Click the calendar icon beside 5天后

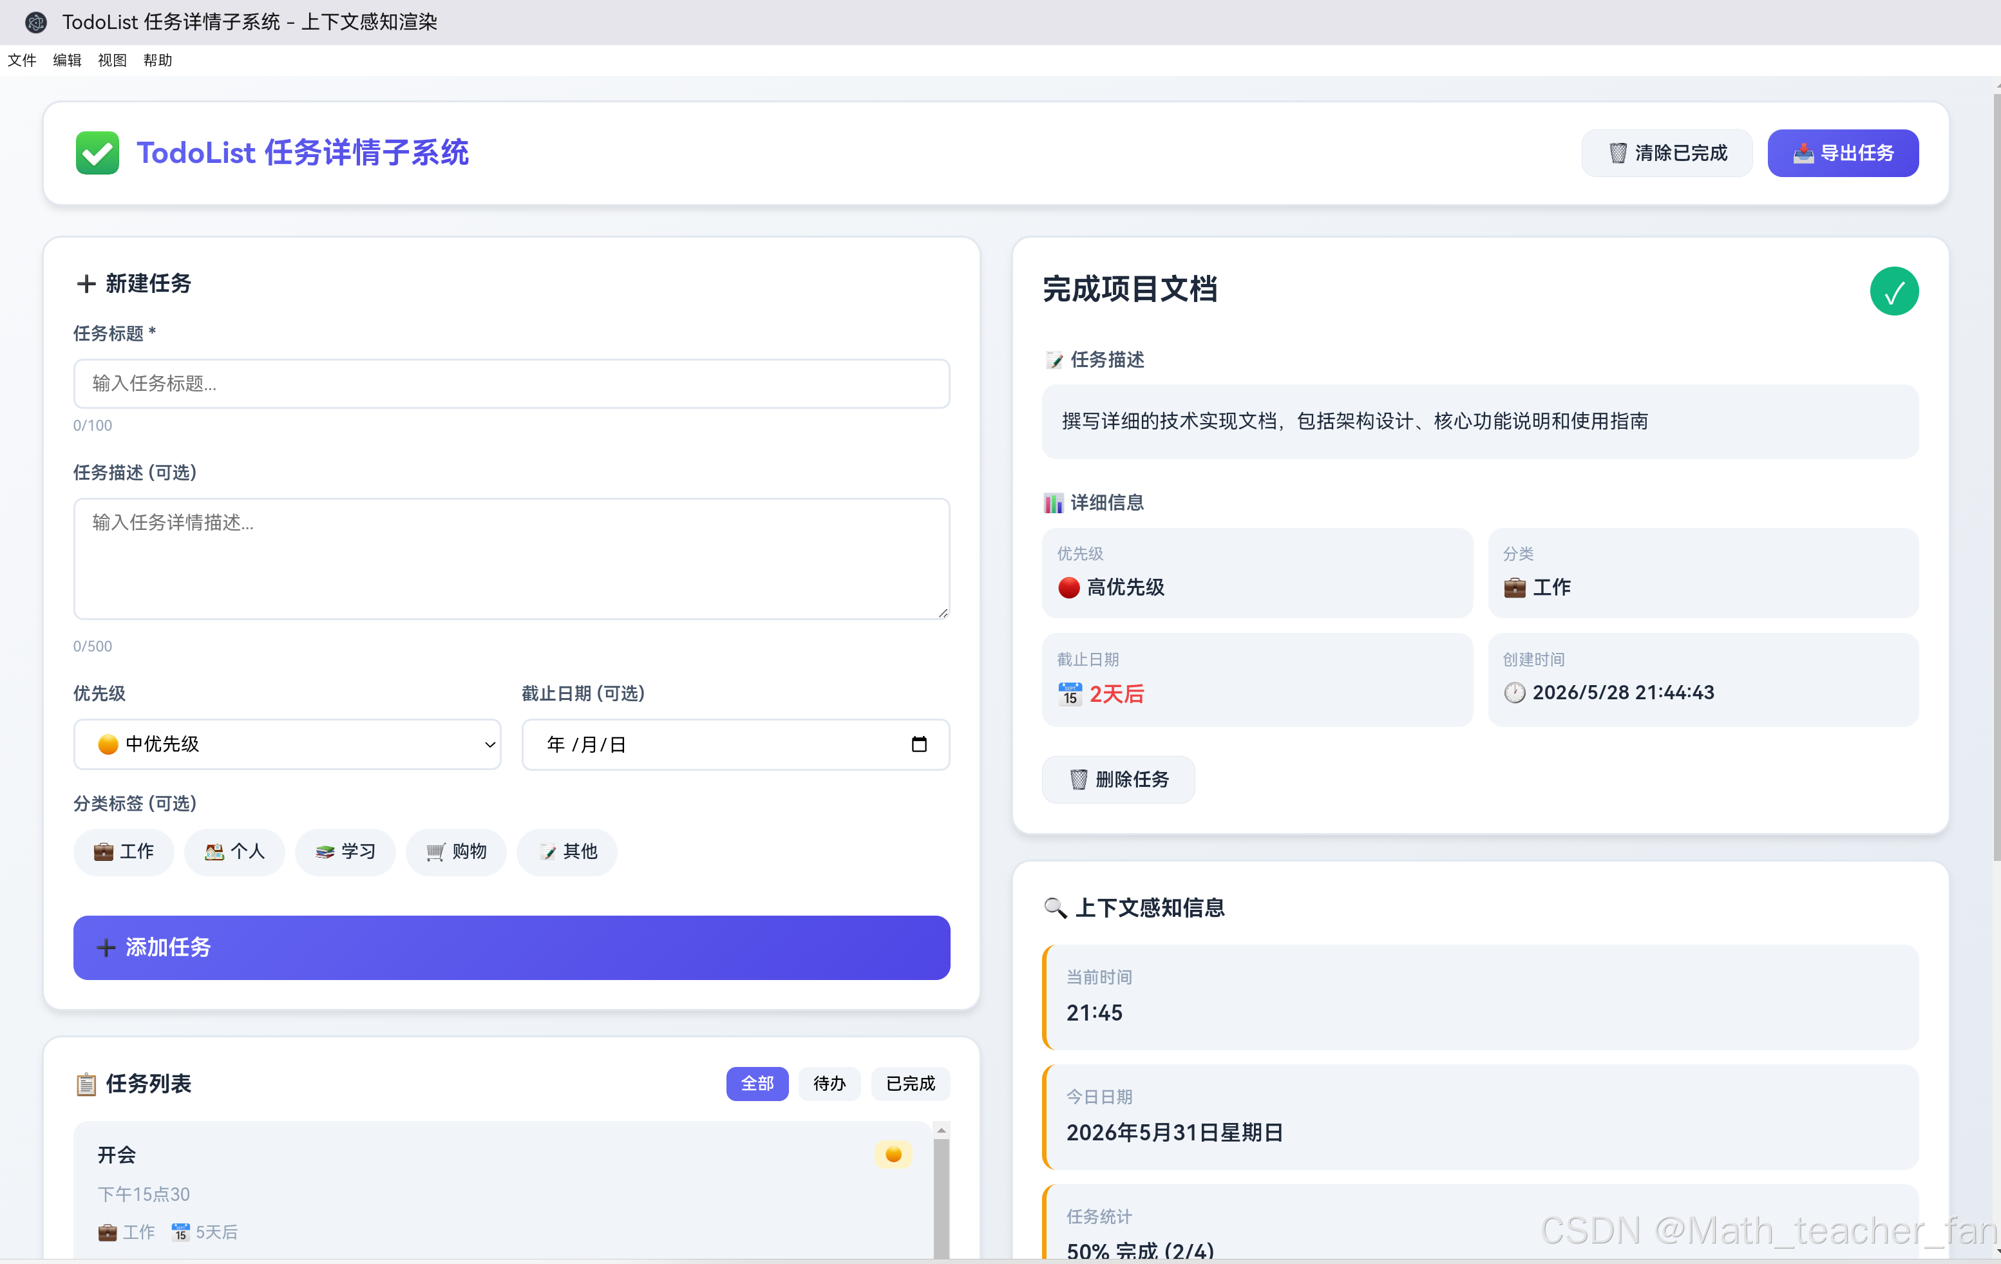(x=180, y=1232)
